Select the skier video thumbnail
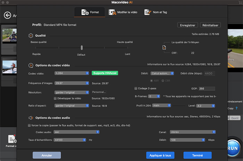This screenshot has height=161, width=243. click(x=9, y=67)
